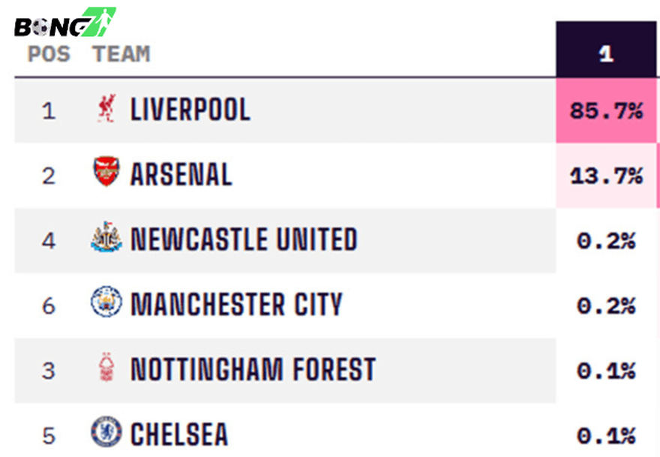Click the Newcastle United club crest
The width and height of the screenshot is (660, 457).
click(x=106, y=238)
